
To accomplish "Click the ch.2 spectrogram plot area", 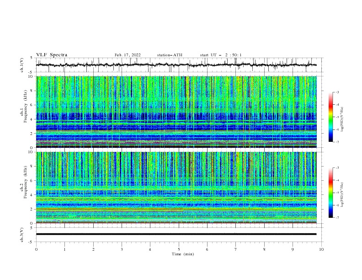I will pyautogui.click(x=176, y=188).
